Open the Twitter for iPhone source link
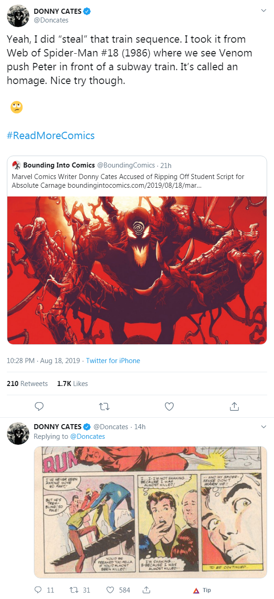The image size is (274, 599). point(113,361)
